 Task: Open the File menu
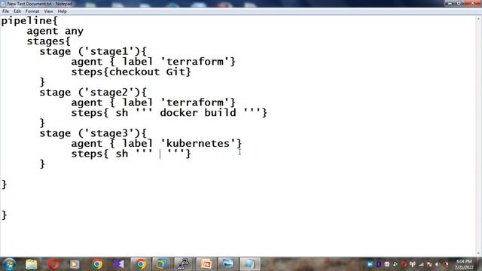click(x=5, y=11)
